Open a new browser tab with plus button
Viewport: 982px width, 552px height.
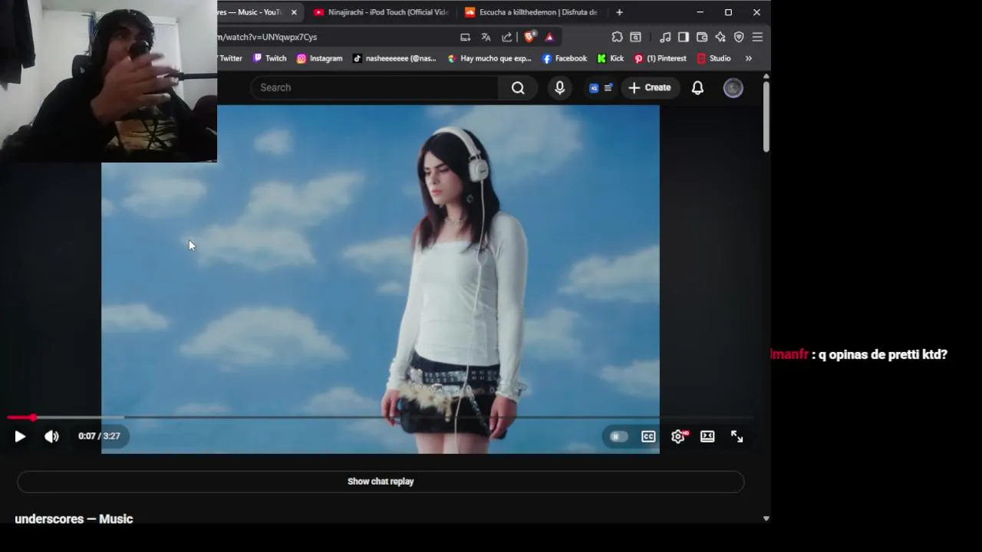[619, 12]
